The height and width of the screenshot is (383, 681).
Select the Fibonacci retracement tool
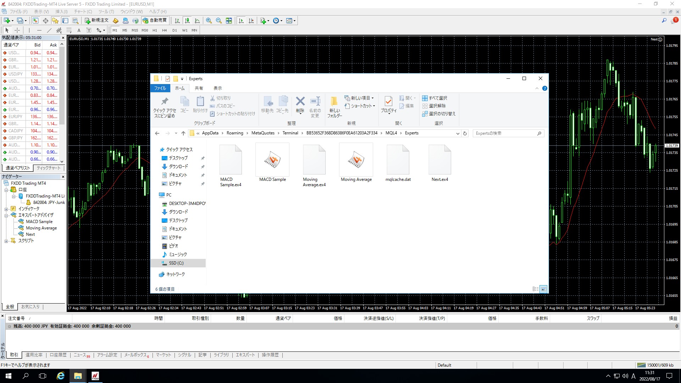pyautogui.click(x=69, y=30)
